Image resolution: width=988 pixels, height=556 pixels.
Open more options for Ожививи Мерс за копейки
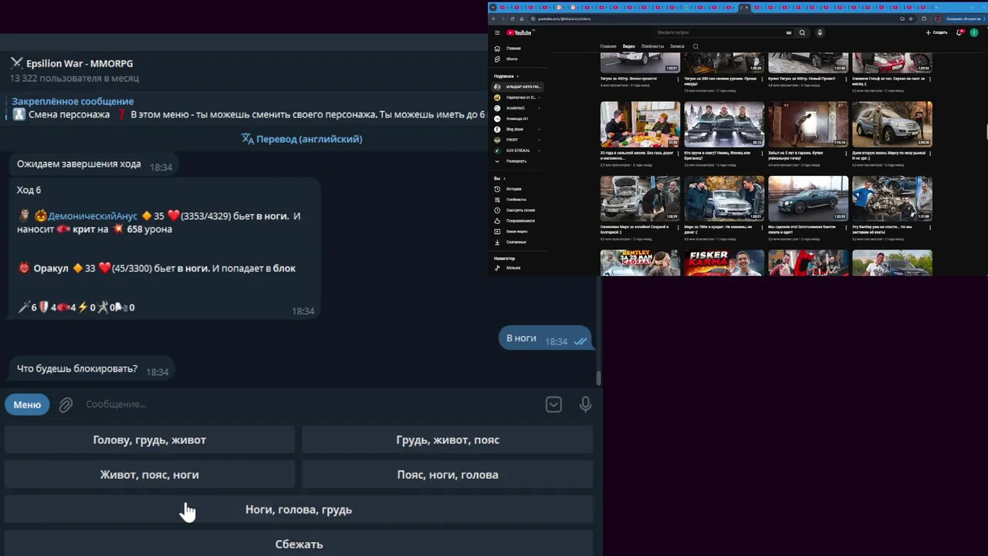(x=678, y=228)
